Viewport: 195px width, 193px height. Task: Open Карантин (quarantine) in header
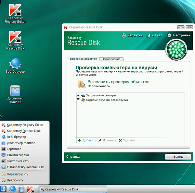[x=132, y=35]
